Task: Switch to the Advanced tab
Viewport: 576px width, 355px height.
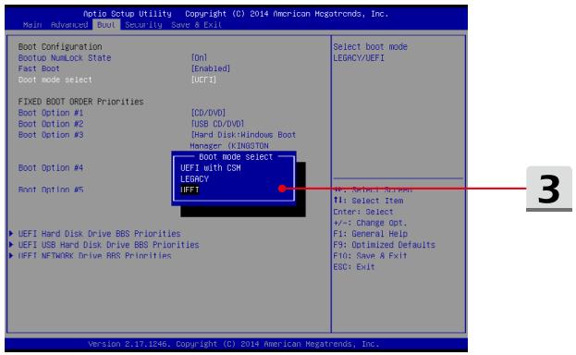Action: pyautogui.click(x=69, y=25)
